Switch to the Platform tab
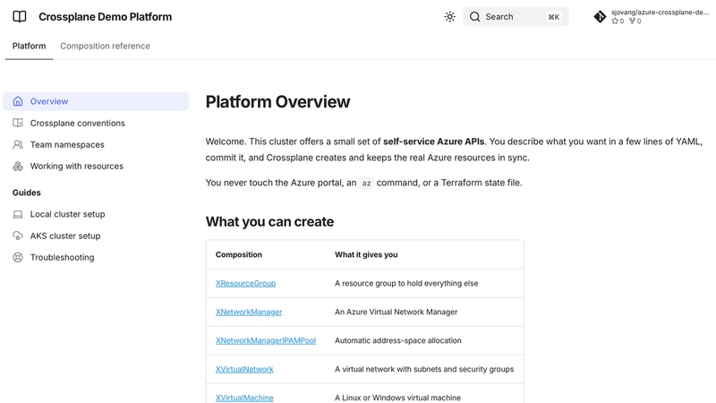716x403 pixels. tap(29, 47)
